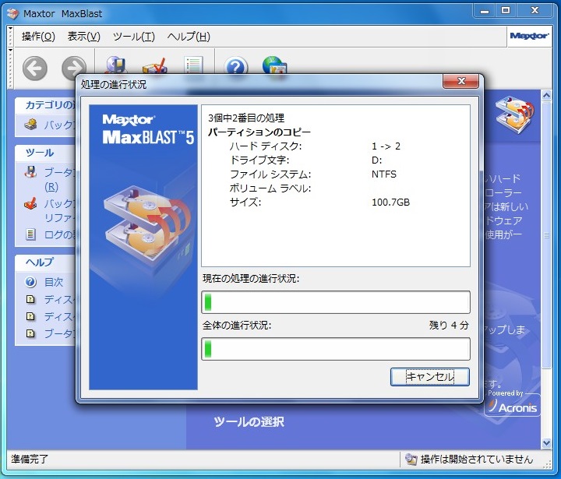Open the 目次 help link
Screen dimensions: 561x479
[54, 282]
